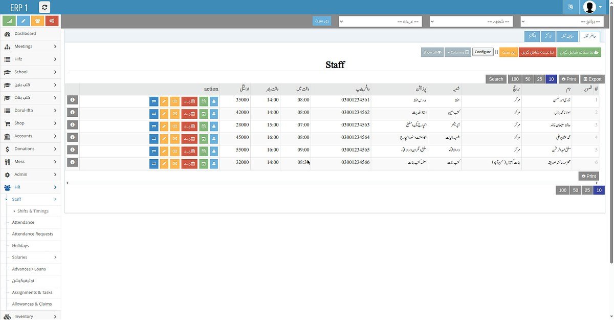Image resolution: width=614 pixels, height=320 pixels.
Task: Expand the Salaries submenu
Action: tap(34, 257)
